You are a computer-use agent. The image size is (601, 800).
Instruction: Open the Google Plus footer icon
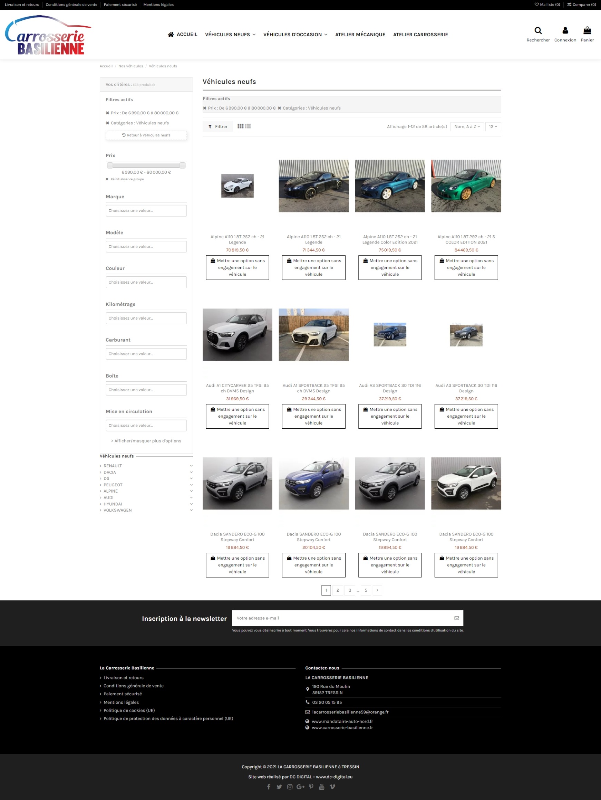[x=300, y=787]
